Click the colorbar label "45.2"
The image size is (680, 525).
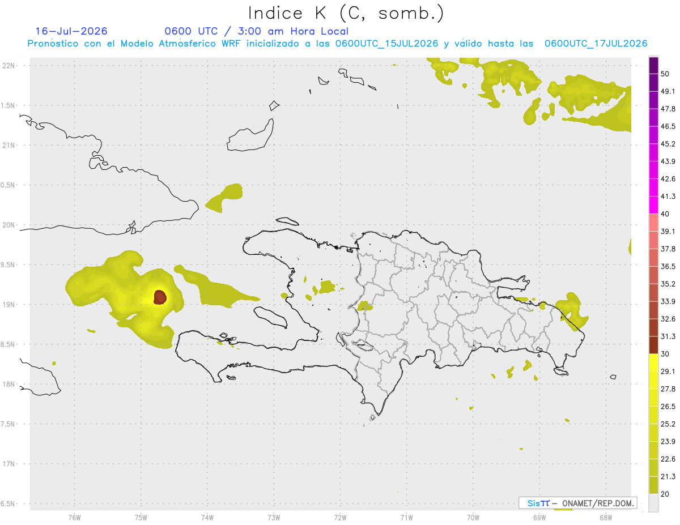[x=668, y=144]
